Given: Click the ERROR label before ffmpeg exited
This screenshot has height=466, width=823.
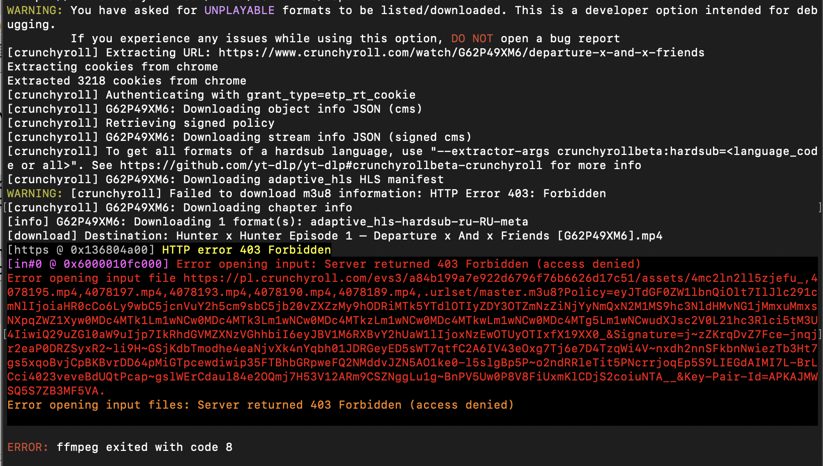Looking at the screenshot, I should click(28, 447).
